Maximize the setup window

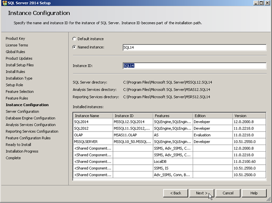point(261,3)
